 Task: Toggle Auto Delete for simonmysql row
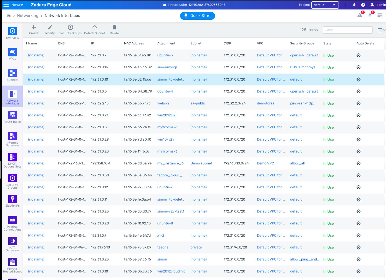[x=359, y=67]
